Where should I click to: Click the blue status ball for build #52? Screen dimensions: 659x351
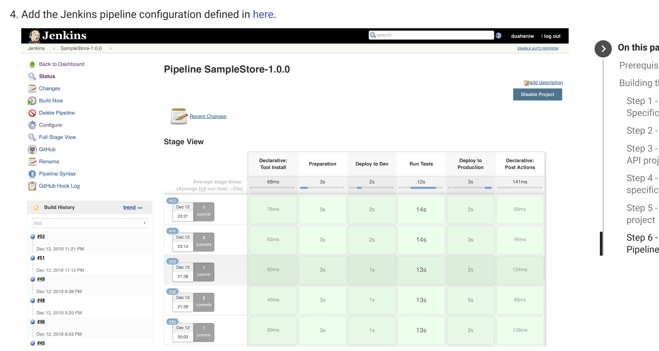(x=33, y=237)
